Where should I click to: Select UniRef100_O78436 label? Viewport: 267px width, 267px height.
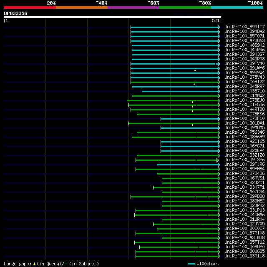click(244, 174)
